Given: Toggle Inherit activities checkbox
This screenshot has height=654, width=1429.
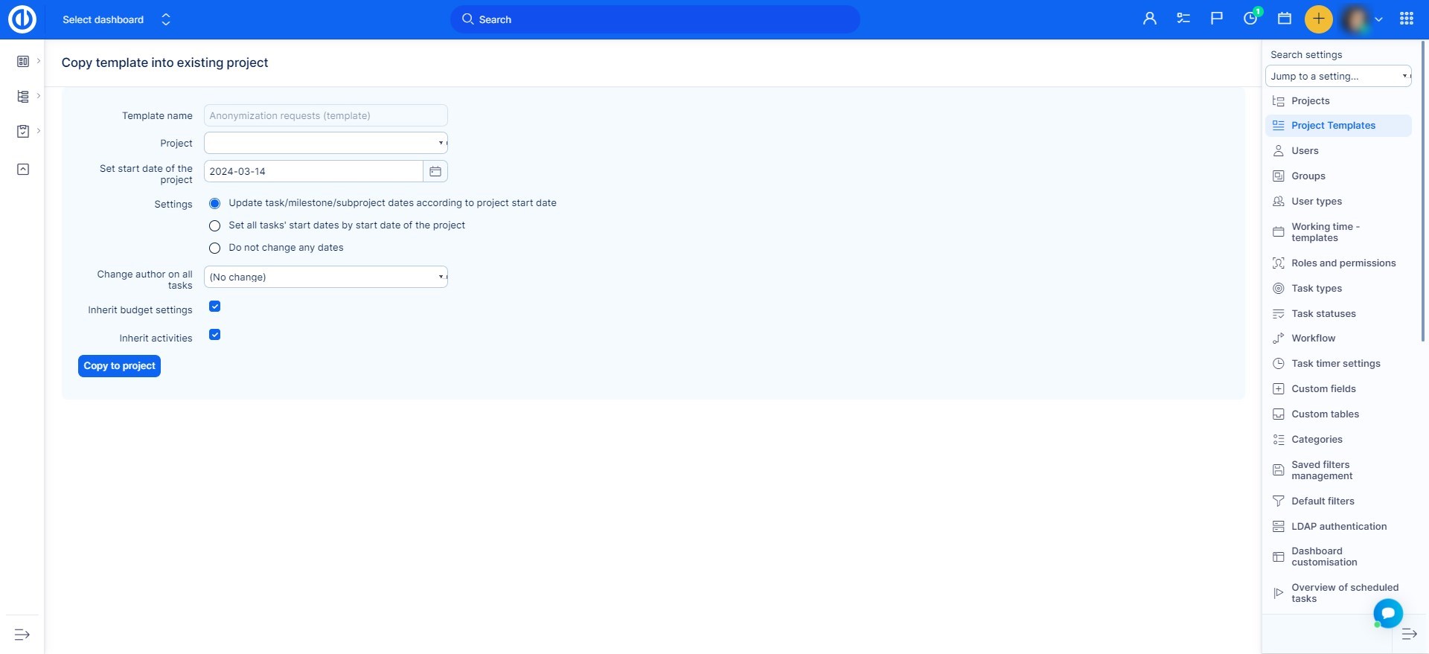Looking at the screenshot, I should coord(215,335).
